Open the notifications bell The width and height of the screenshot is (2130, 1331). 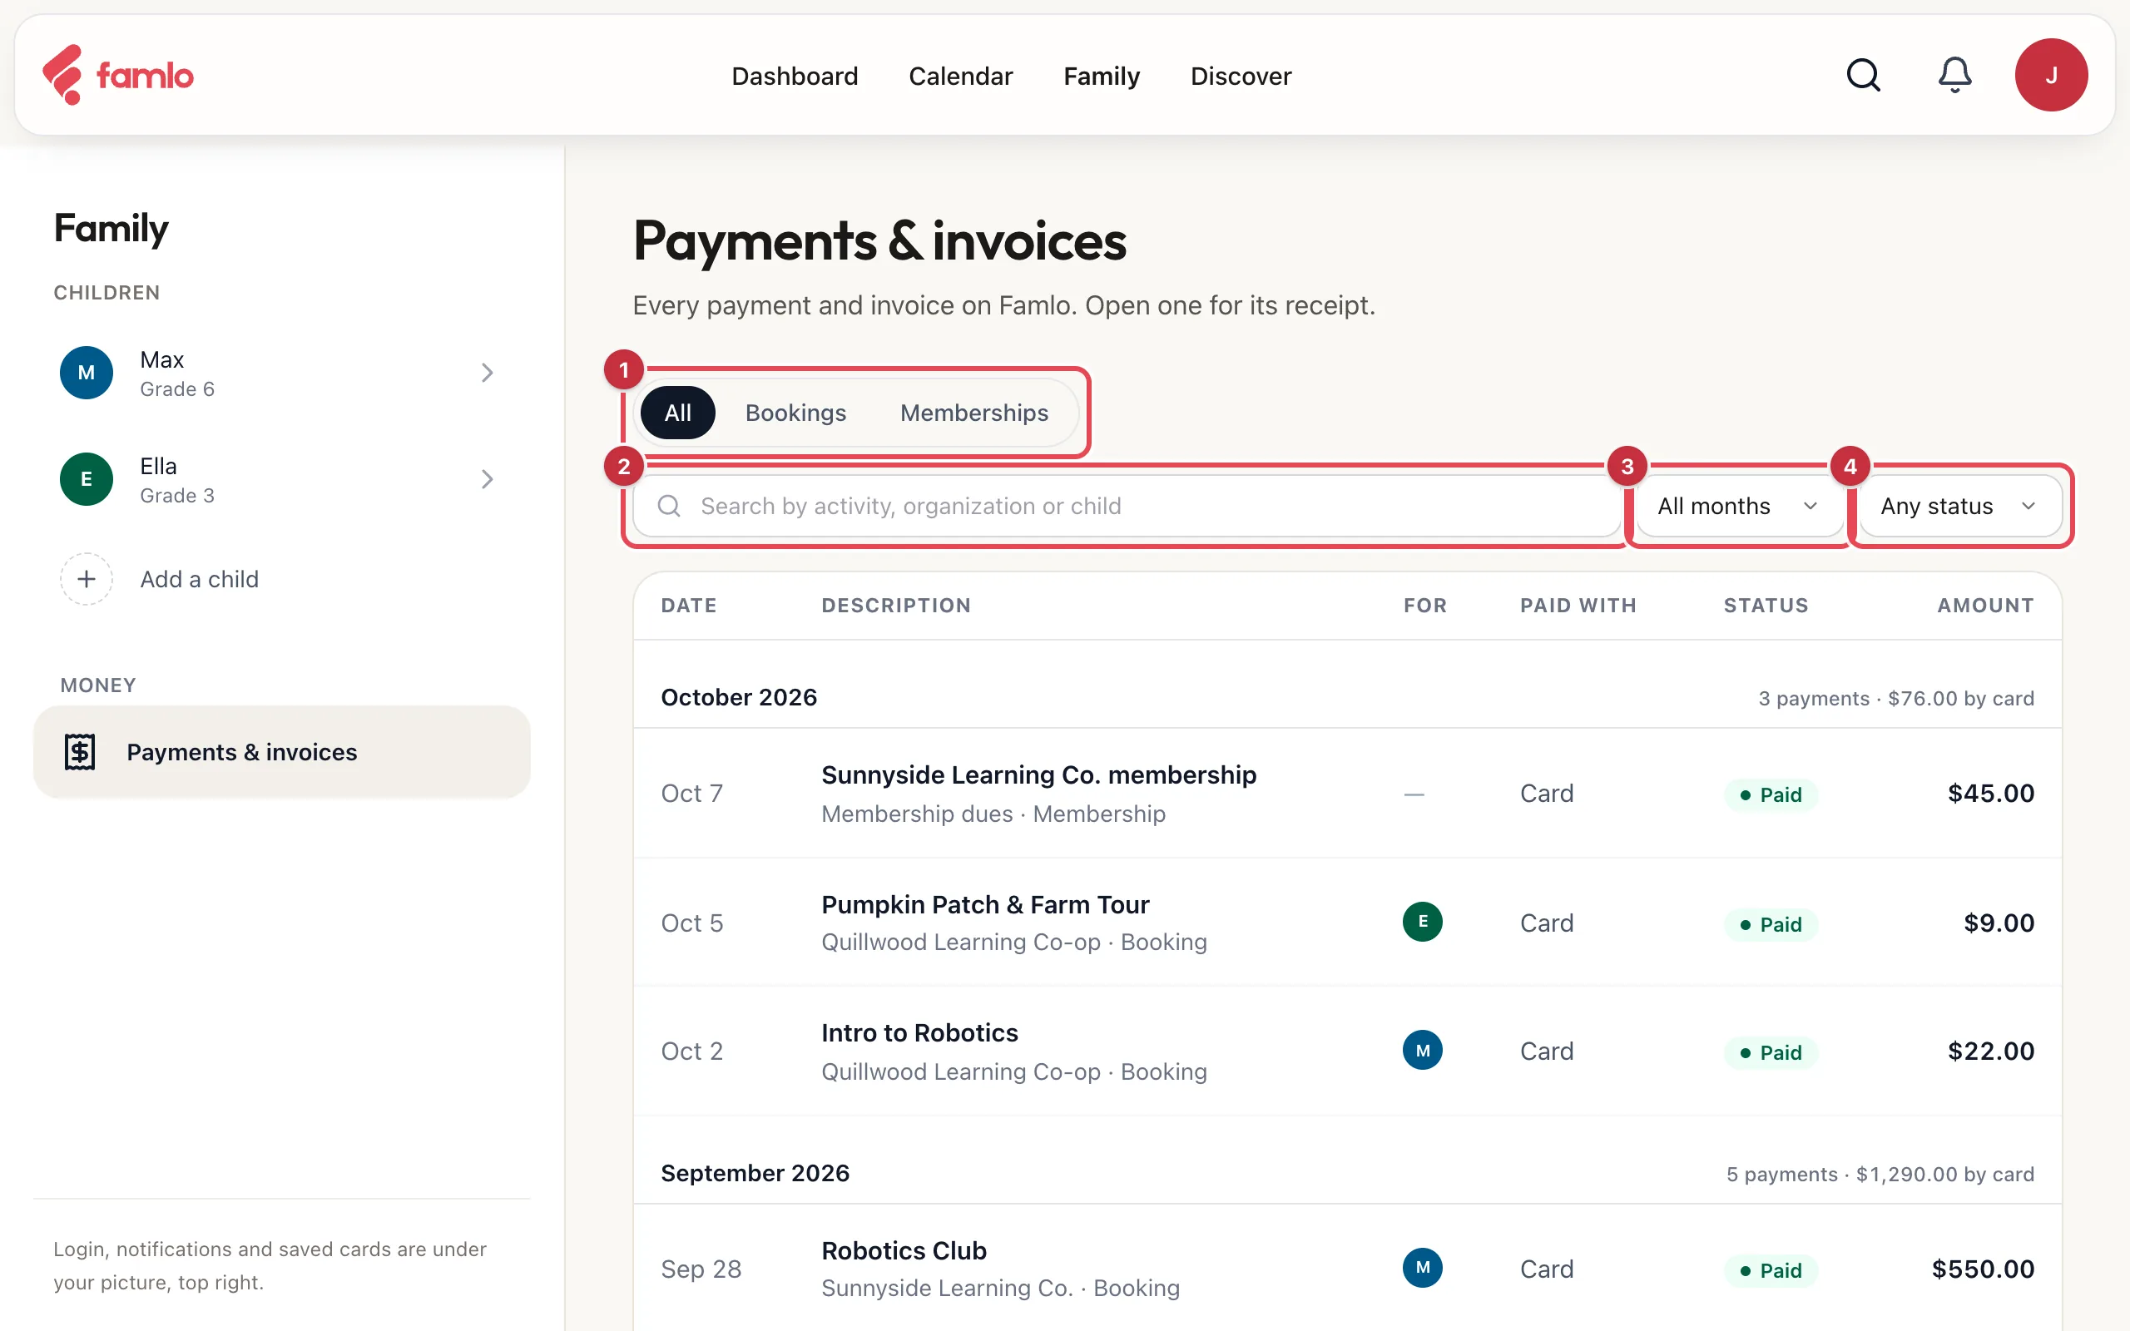coord(1954,75)
